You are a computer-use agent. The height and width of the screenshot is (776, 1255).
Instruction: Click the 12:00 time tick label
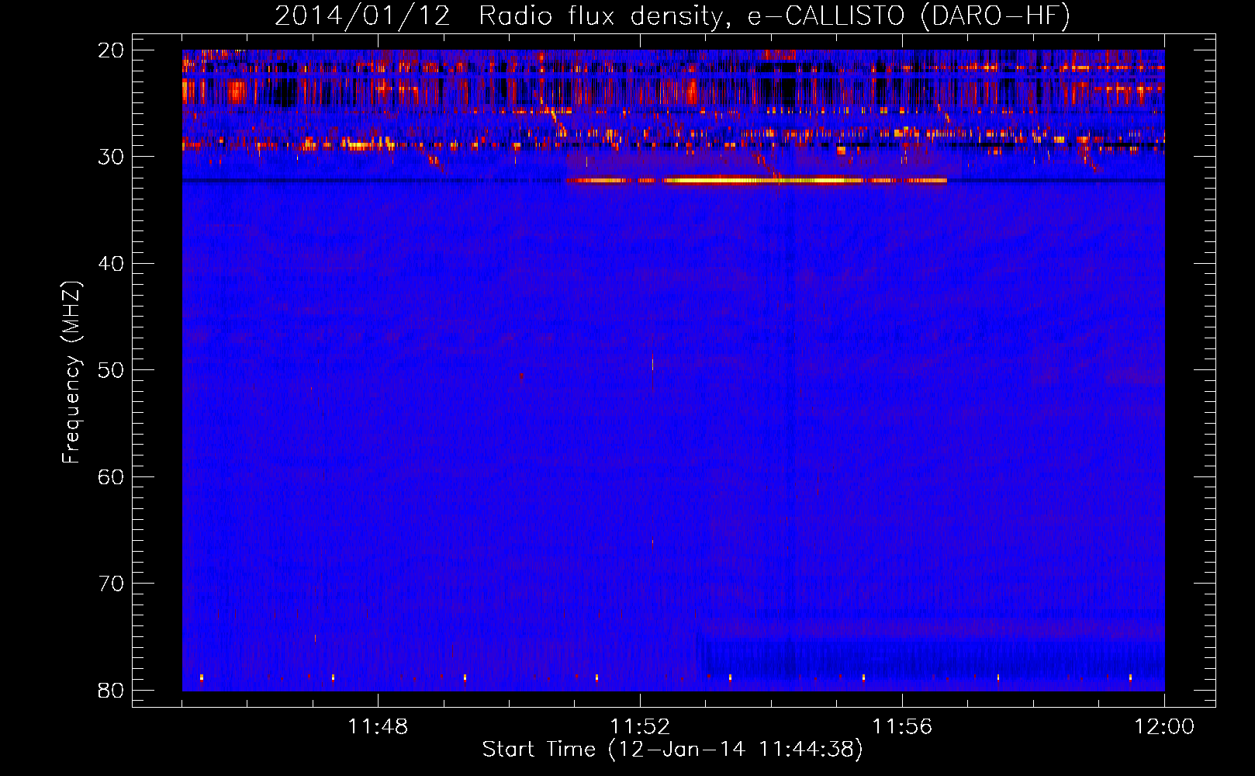click(x=1164, y=726)
